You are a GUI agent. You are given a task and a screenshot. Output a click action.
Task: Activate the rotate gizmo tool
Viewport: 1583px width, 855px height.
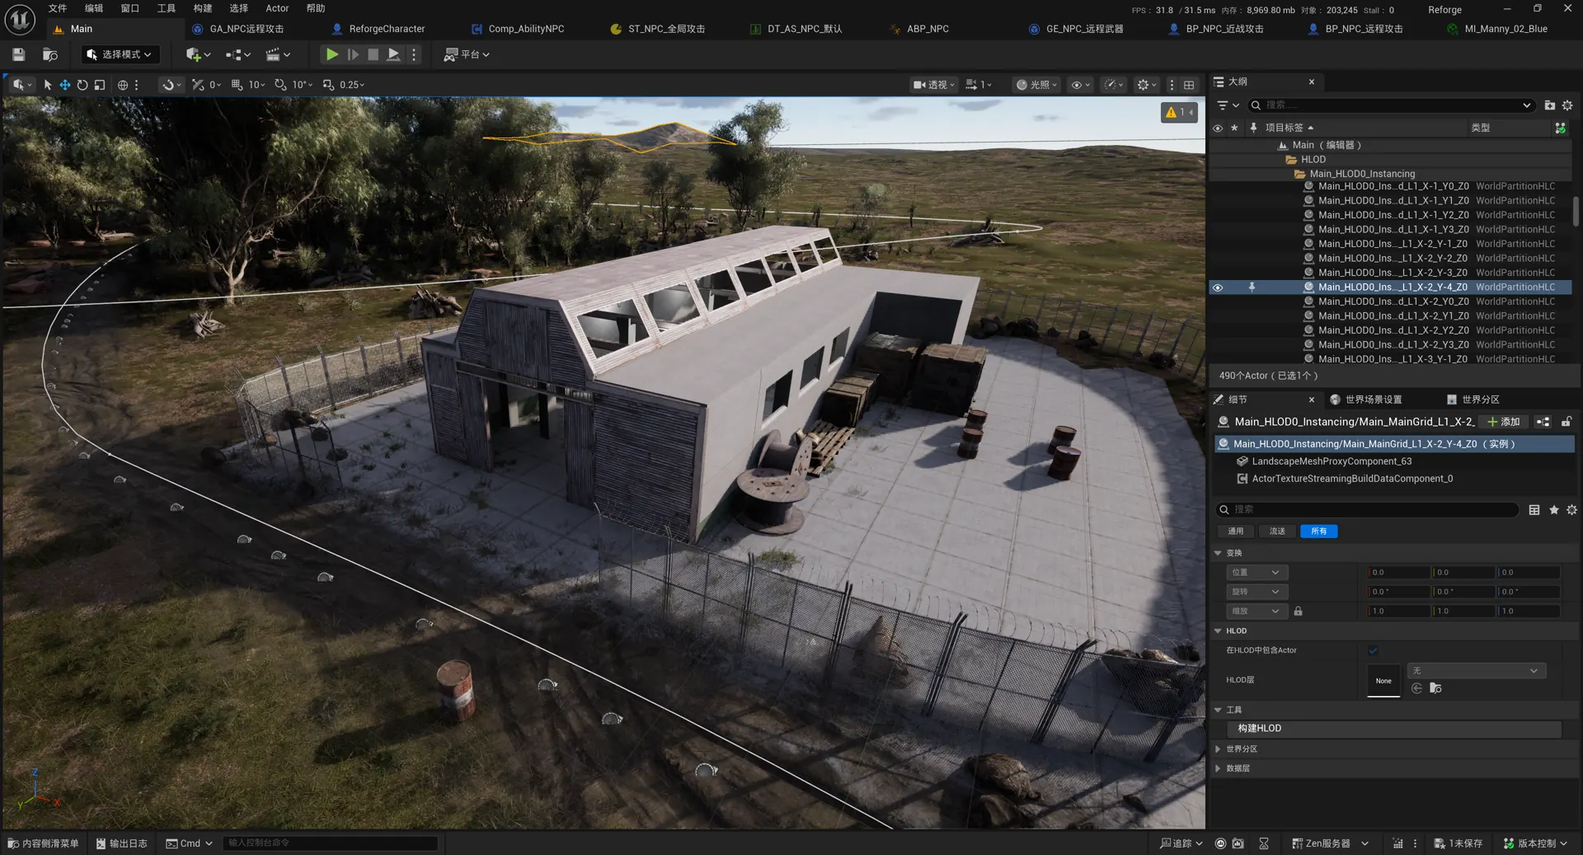point(82,85)
